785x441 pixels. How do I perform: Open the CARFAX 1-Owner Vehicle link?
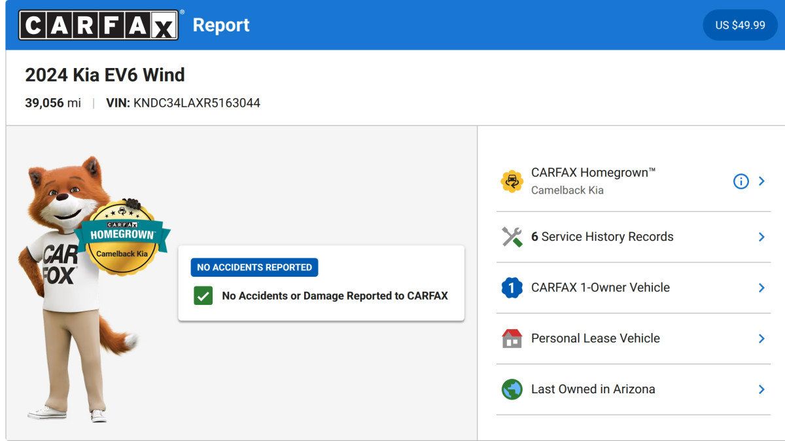tap(601, 287)
